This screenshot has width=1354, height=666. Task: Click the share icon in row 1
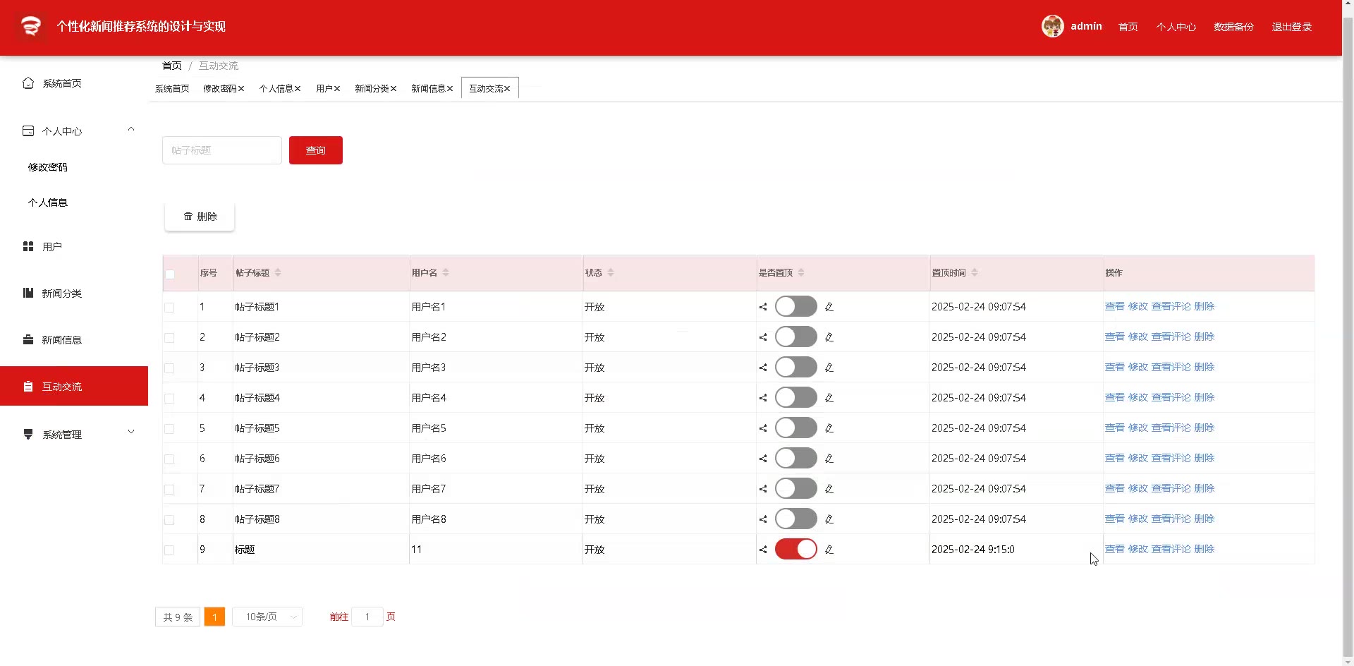(x=762, y=307)
